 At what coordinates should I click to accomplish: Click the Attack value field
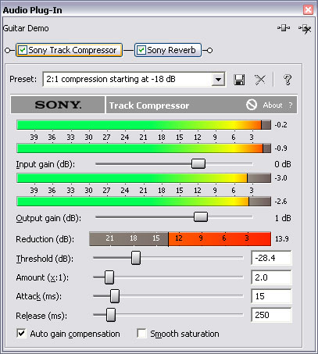pos(271,296)
